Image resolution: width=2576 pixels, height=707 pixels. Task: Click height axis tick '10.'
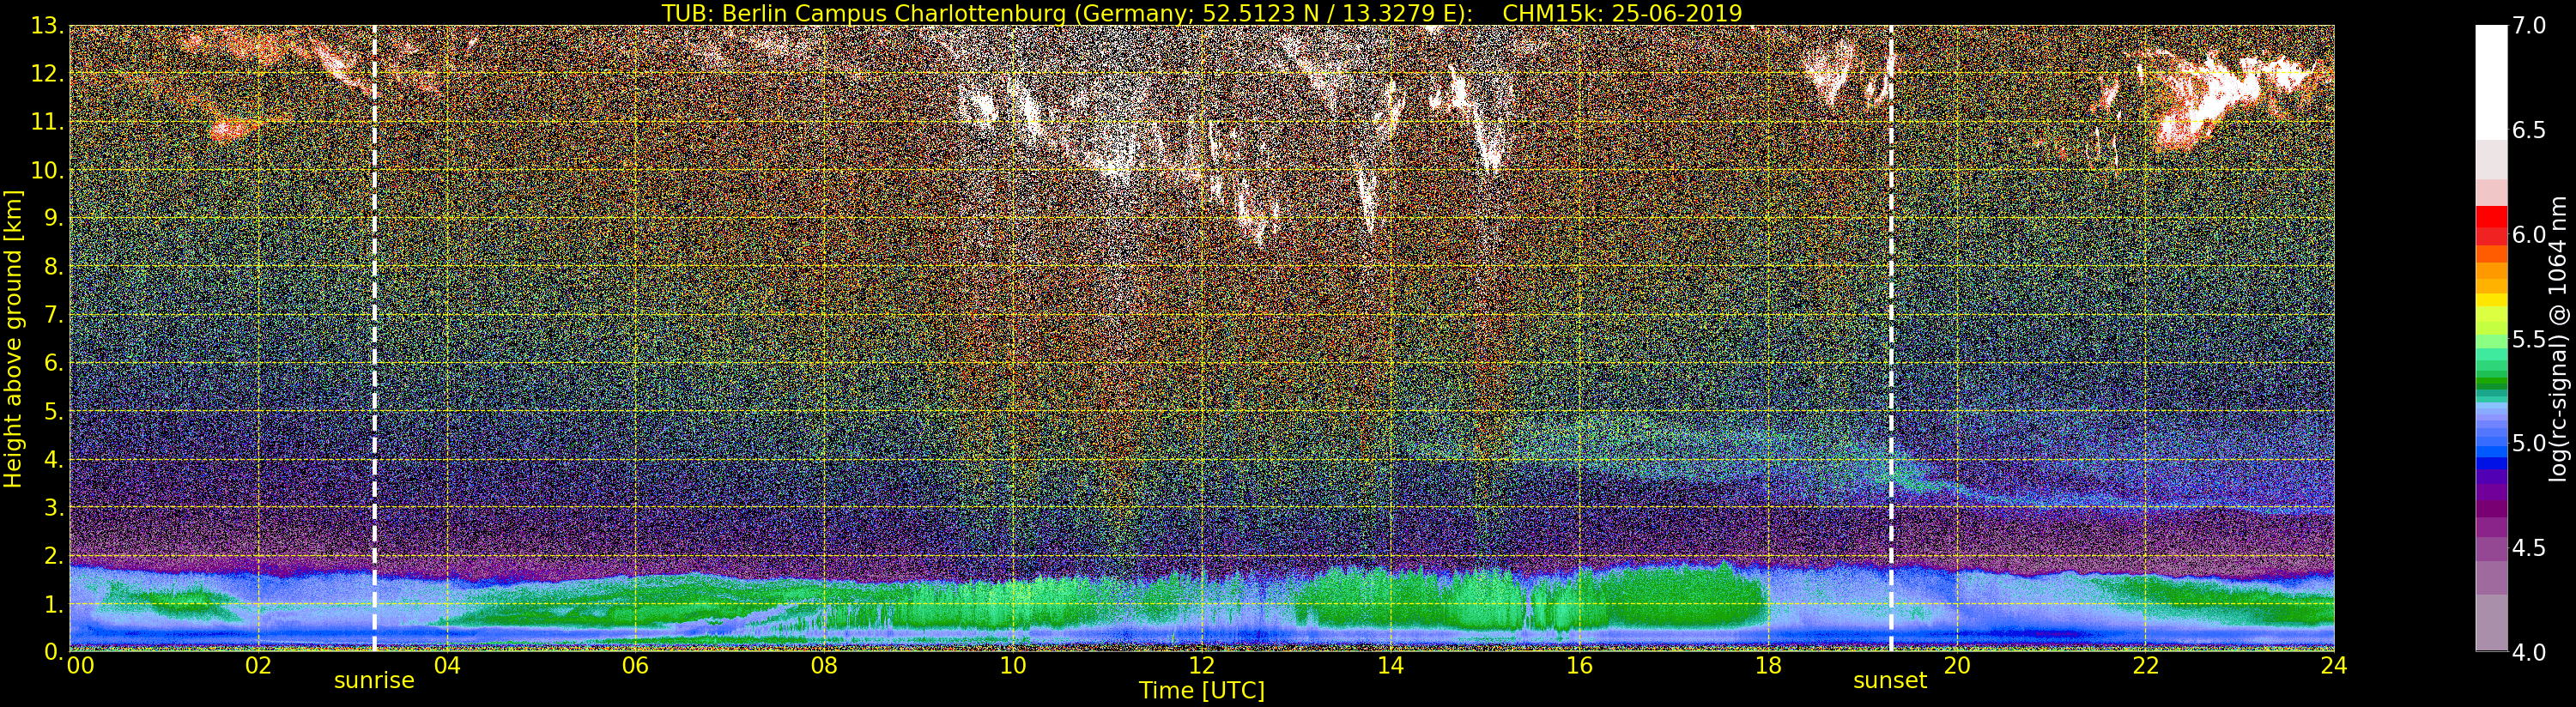coord(47,170)
